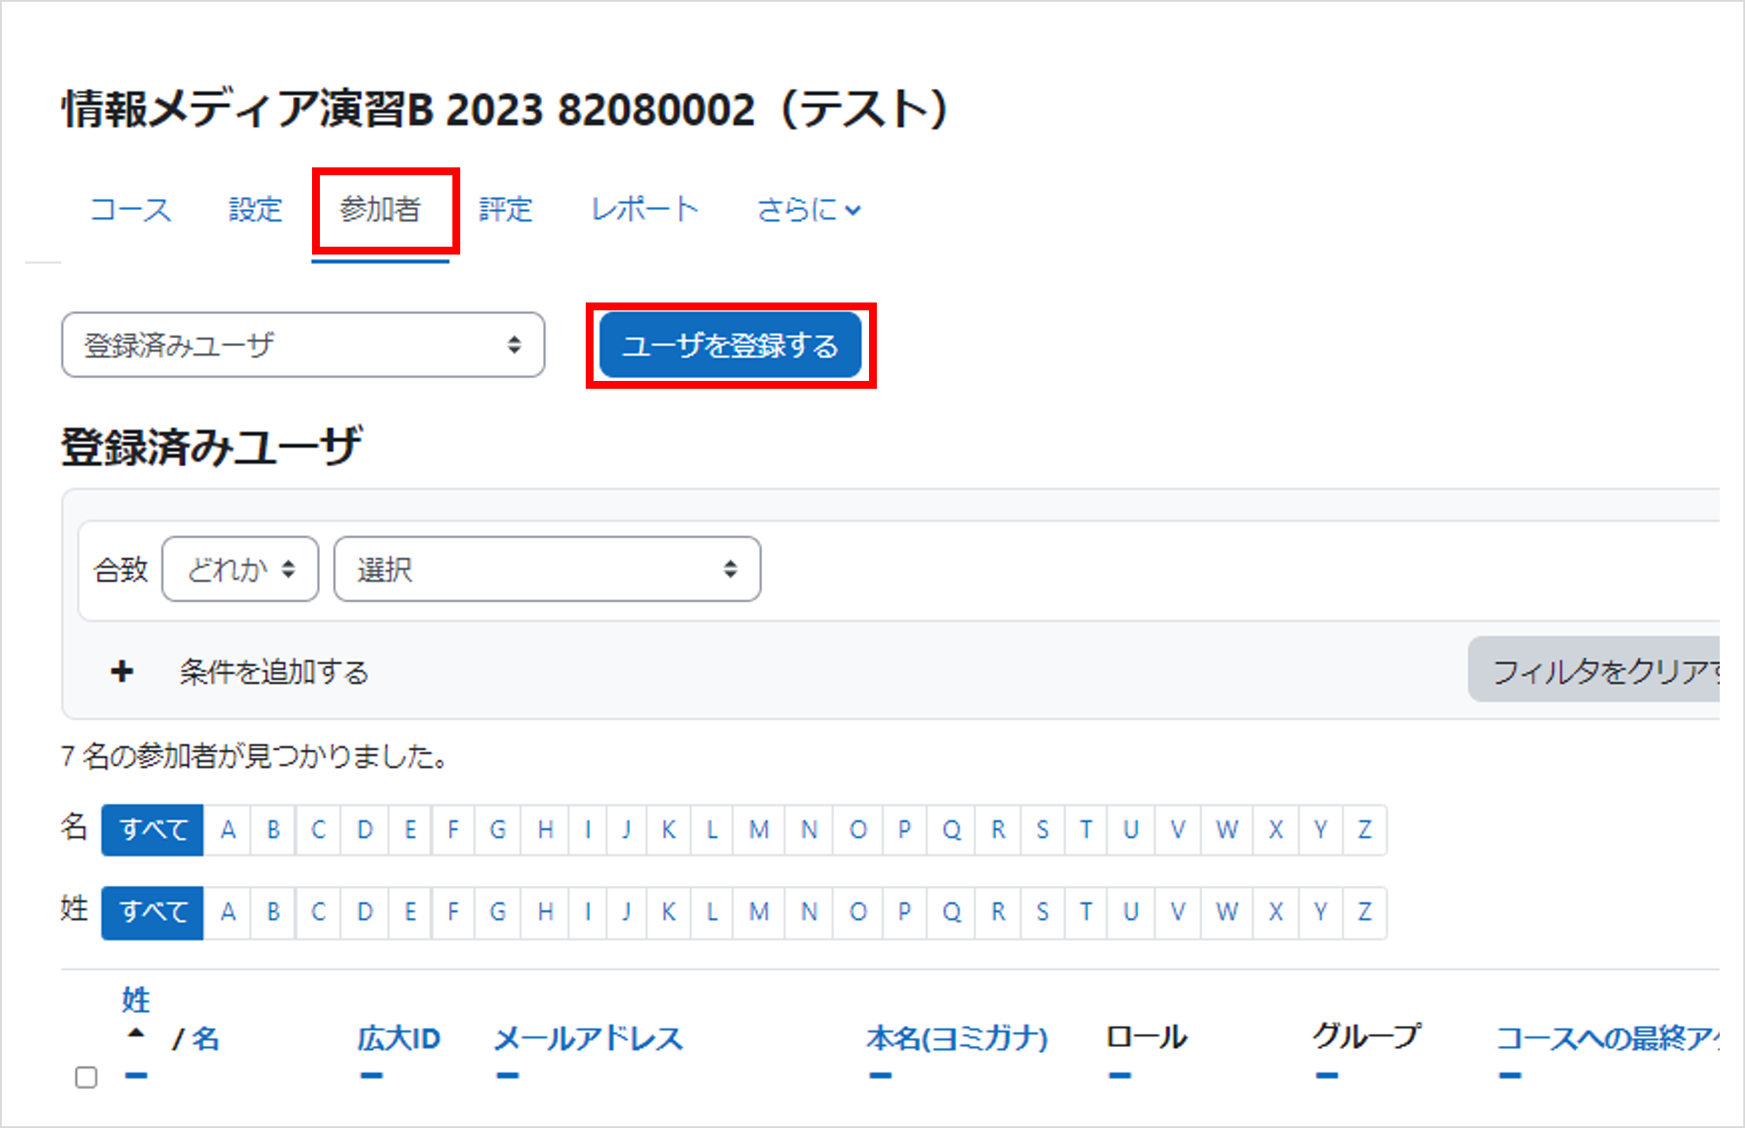This screenshot has height=1128, width=1745.
Task: Filter 姓 by initial letter B
Action: [274, 913]
